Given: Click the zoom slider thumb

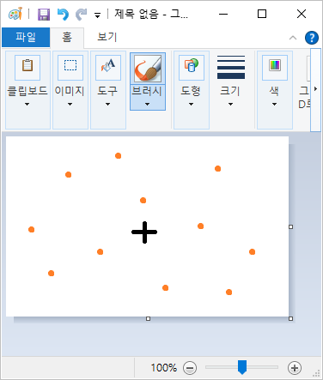Looking at the screenshot, I should coord(242,367).
